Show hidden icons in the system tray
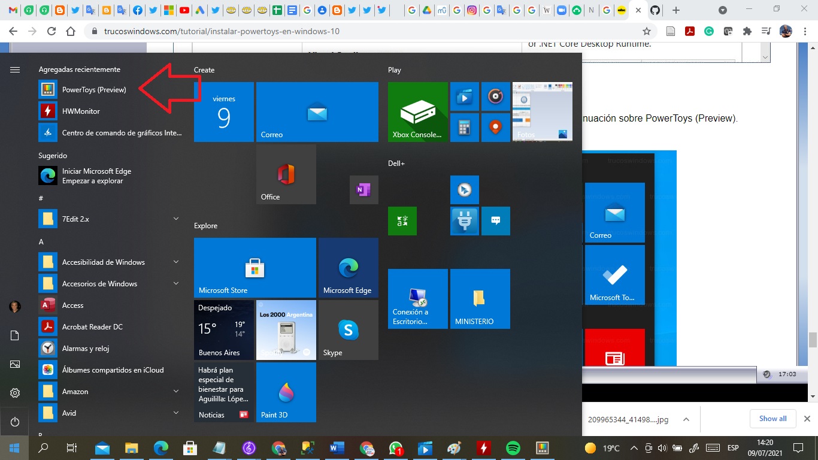The image size is (818, 460). click(x=633, y=447)
